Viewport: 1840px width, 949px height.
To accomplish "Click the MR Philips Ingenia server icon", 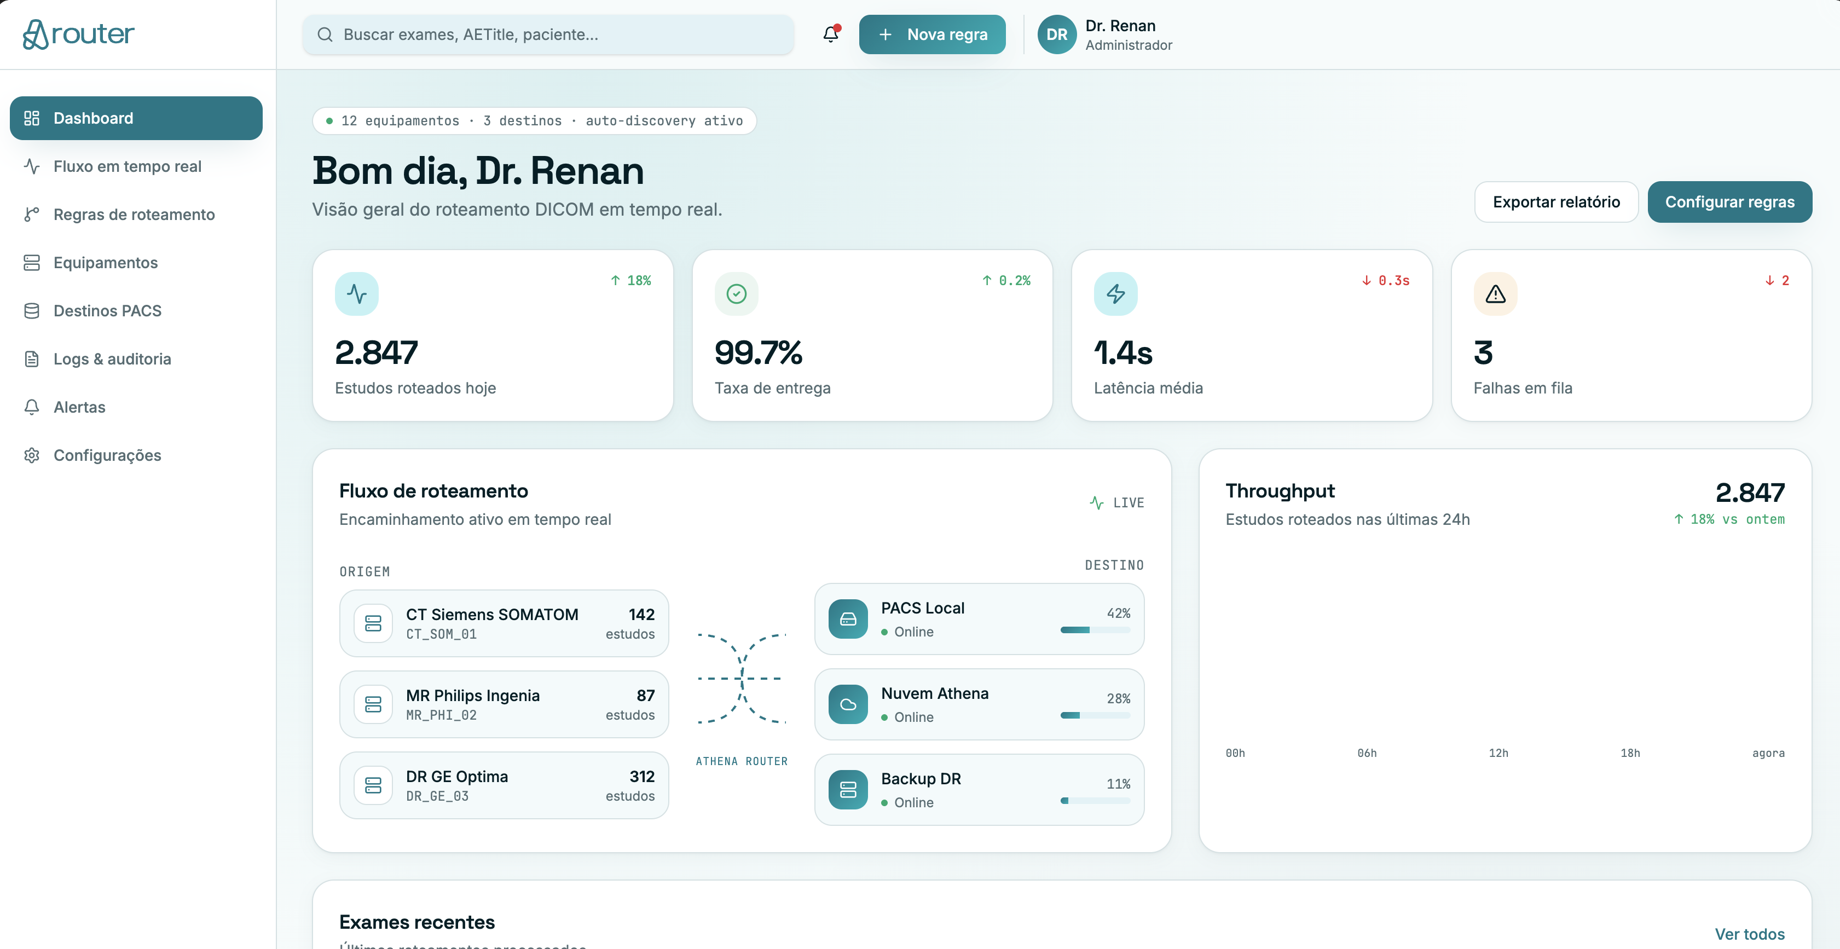I will (373, 704).
